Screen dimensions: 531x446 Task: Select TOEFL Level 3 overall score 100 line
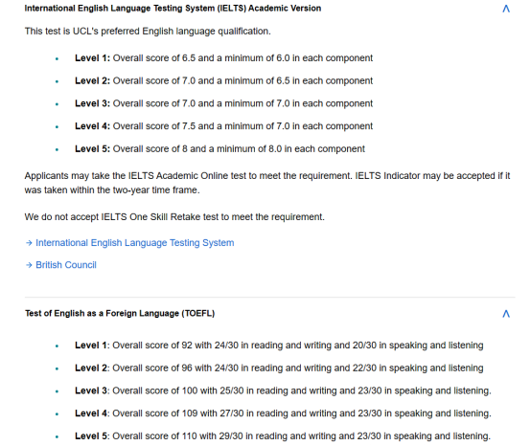pyautogui.click(x=283, y=390)
